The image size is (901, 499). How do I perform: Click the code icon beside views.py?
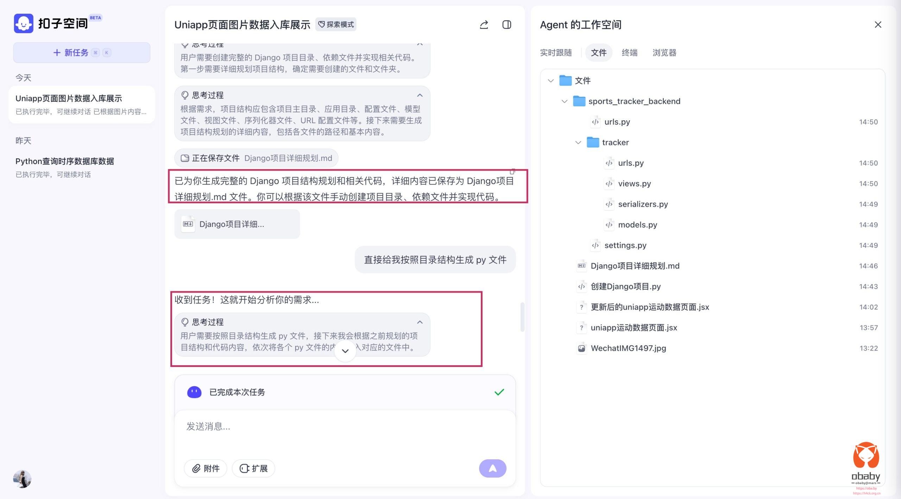click(x=609, y=183)
